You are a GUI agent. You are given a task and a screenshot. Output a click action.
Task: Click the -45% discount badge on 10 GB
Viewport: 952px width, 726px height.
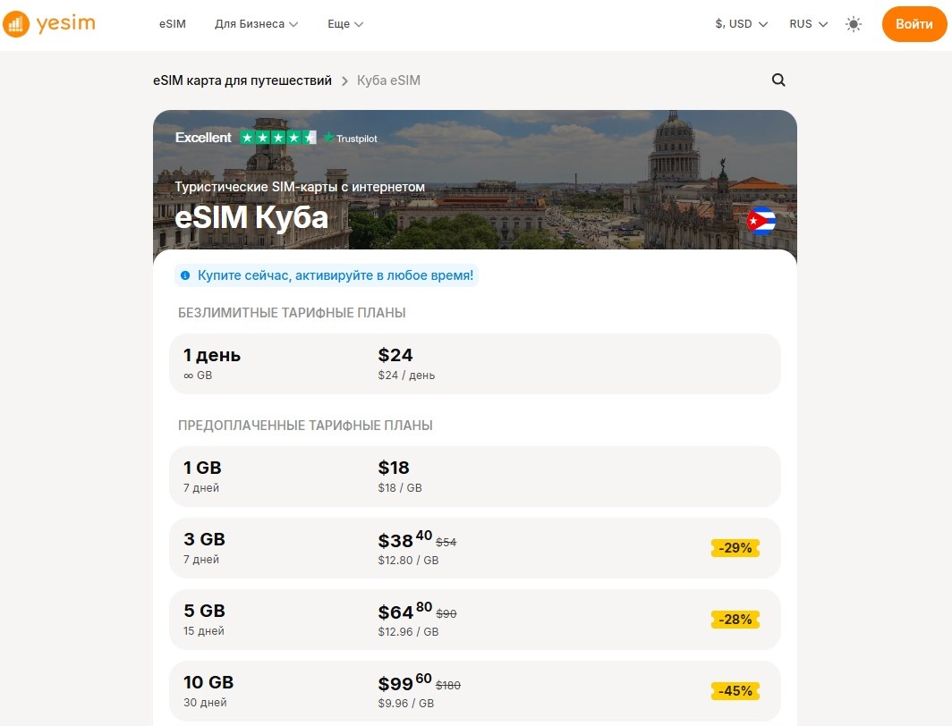point(735,690)
